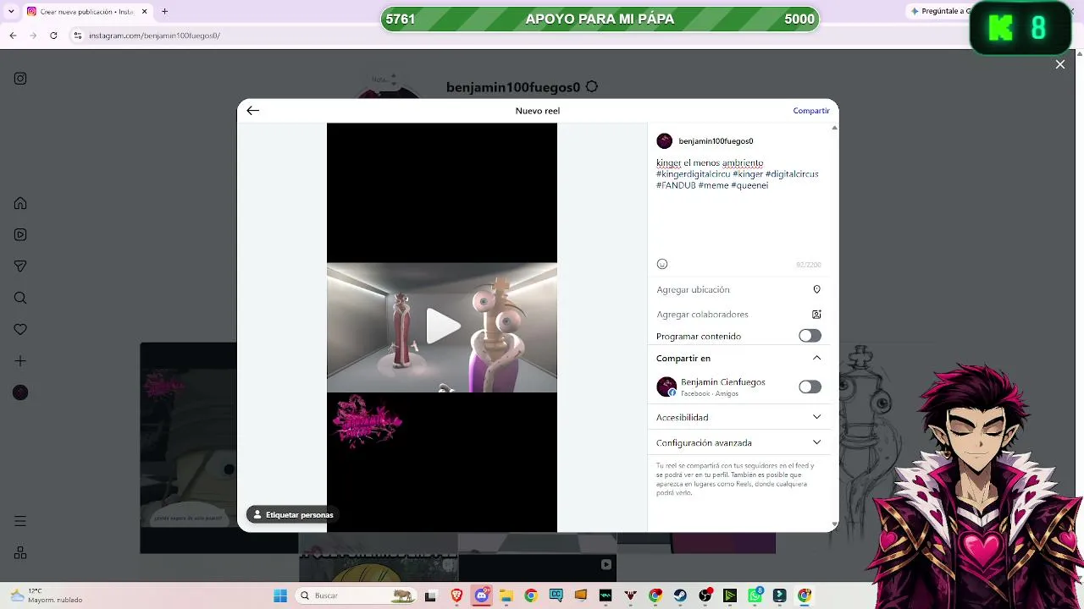This screenshot has height=609, width=1084.
Task: Expand Configuración avanzada section
Action: tap(738, 442)
